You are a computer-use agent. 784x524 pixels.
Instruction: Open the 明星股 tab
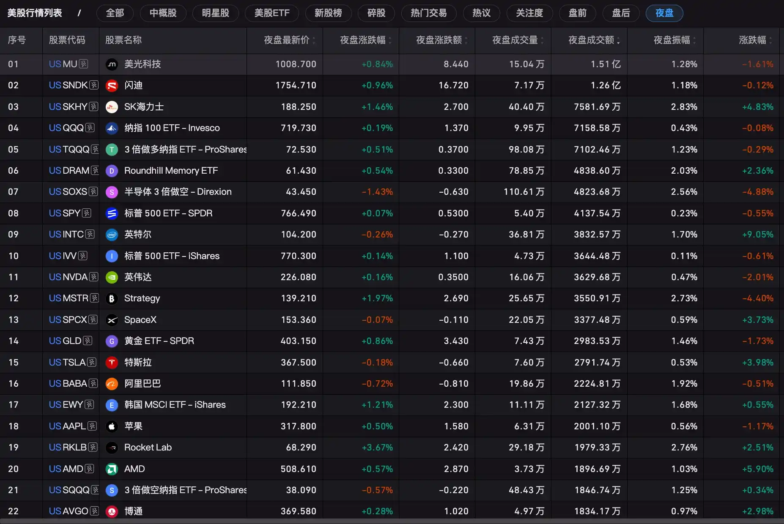pos(216,13)
